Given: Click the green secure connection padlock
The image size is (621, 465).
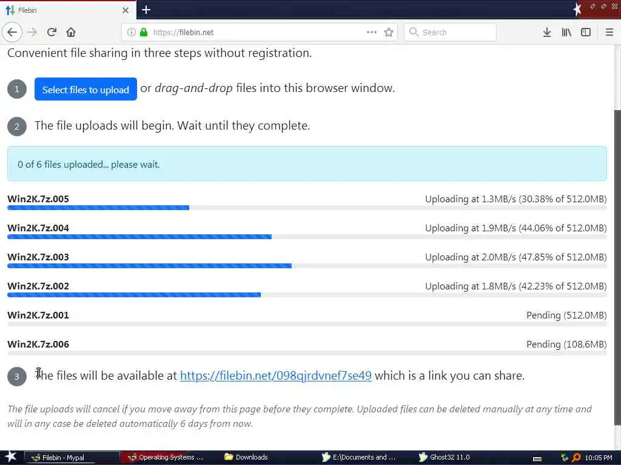Looking at the screenshot, I should point(143,32).
